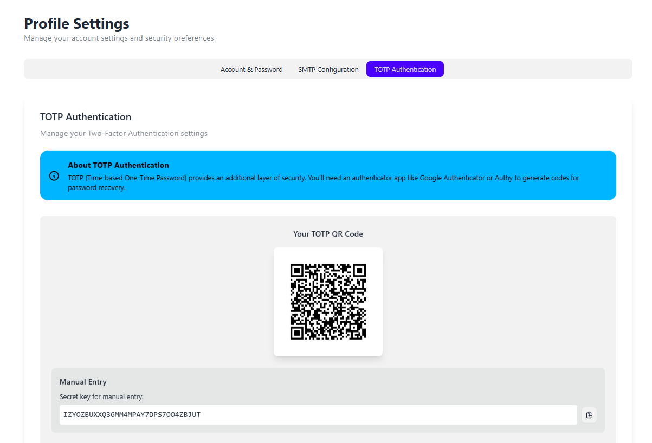Open the Account & Password tab
652x443 pixels.
pyautogui.click(x=251, y=69)
